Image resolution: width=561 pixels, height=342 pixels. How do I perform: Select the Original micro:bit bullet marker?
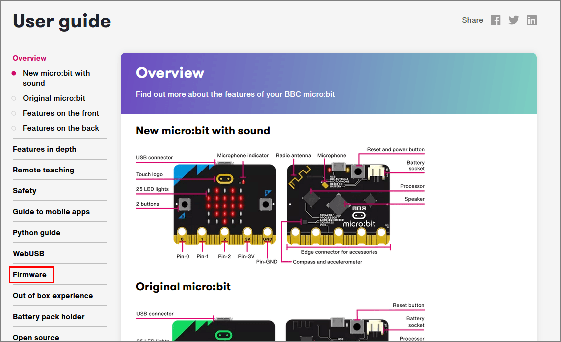pos(14,98)
